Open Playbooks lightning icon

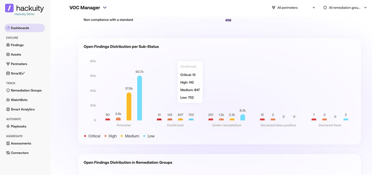8,126
